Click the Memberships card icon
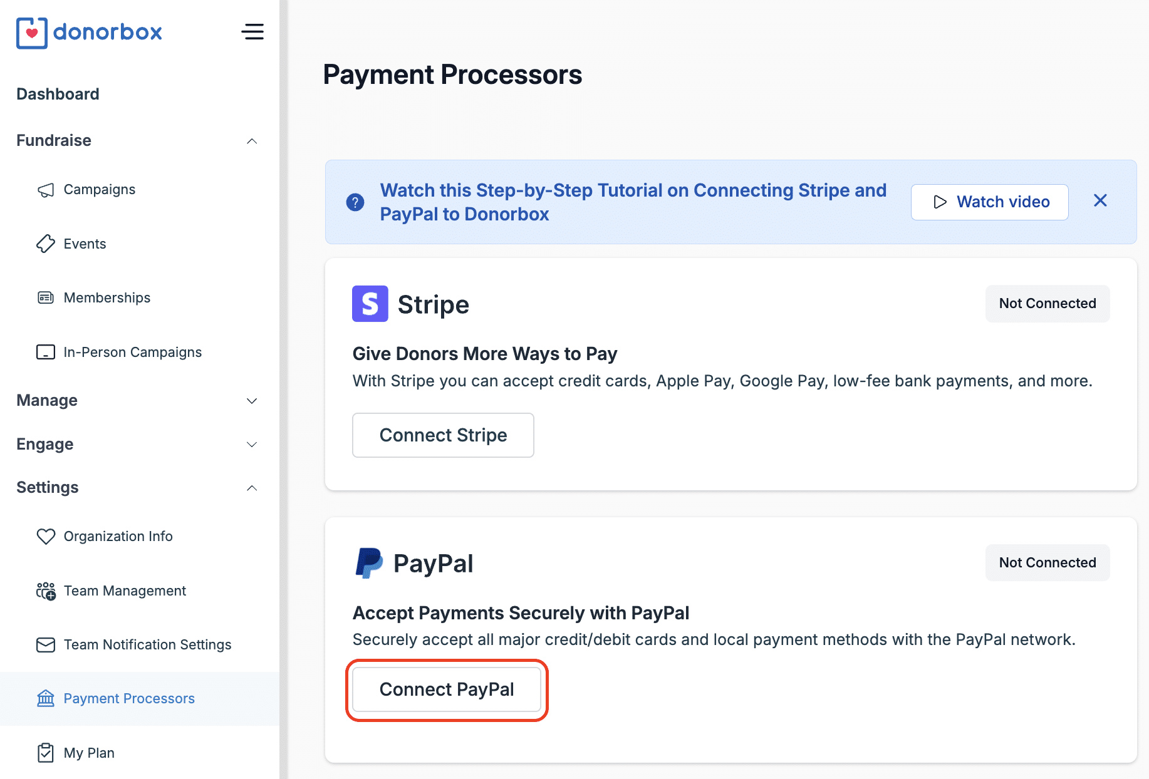The image size is (1149, 779). [x=46, y=297]
